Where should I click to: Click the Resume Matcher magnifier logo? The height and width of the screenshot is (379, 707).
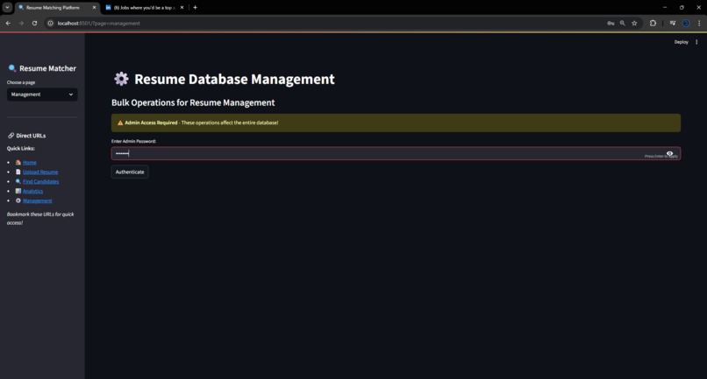point(12,68)
